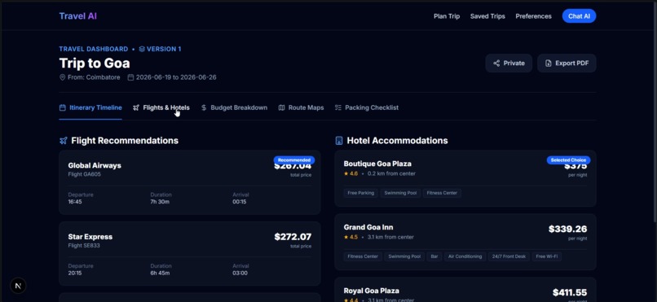Click the layers icon beside VERSION 1
The image size is (657, 302).
point(142,49)
